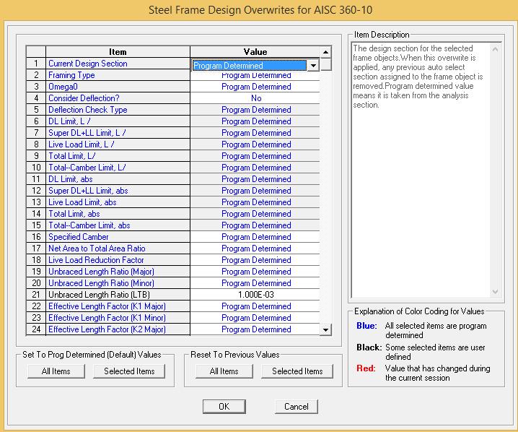
Task: Select Unbraced Length Ratio (Minor) item
Action: (x=118, y=283)
